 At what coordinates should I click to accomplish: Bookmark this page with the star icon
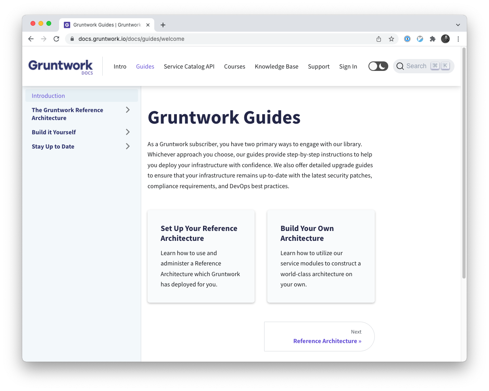pyautogui.click(x=391, y=39)
